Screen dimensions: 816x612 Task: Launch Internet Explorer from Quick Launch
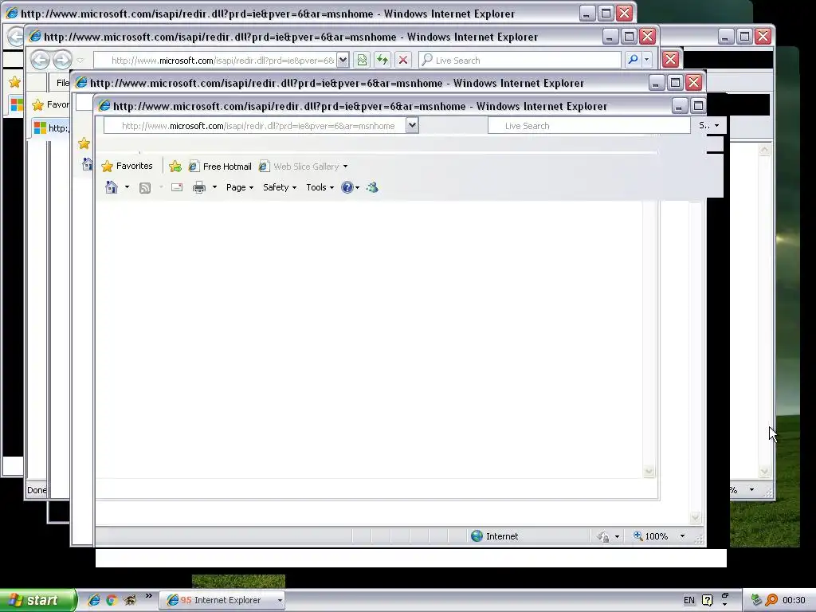(94, 600)
